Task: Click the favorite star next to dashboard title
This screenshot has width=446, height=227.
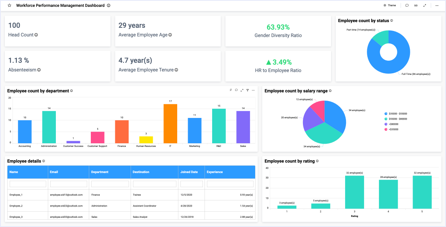Action: tap(10, 6)
